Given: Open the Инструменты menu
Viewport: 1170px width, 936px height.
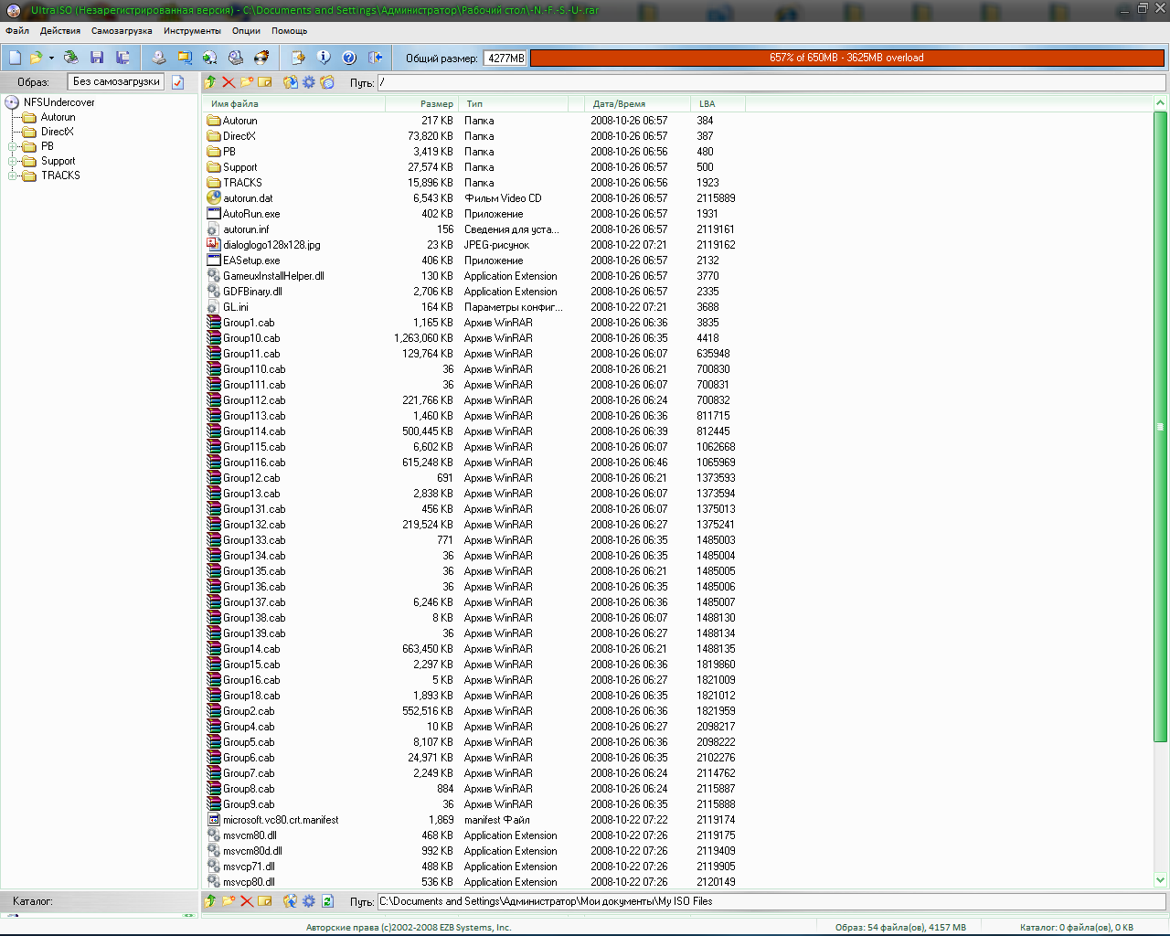Looking at the screenshot, I should (192, 31).
